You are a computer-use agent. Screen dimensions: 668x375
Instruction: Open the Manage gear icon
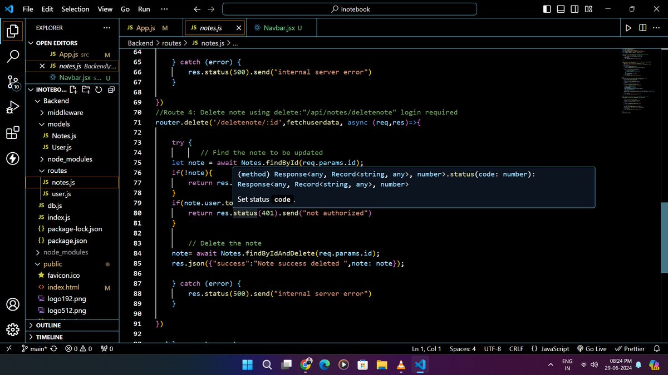point(12,330)
